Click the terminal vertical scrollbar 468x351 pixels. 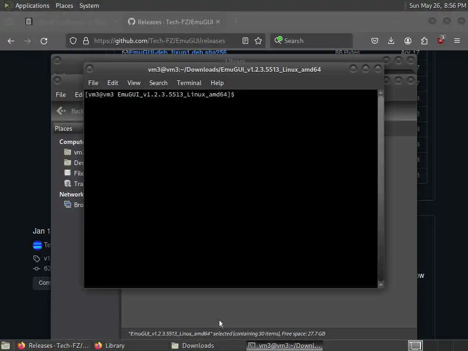[381, 189]
